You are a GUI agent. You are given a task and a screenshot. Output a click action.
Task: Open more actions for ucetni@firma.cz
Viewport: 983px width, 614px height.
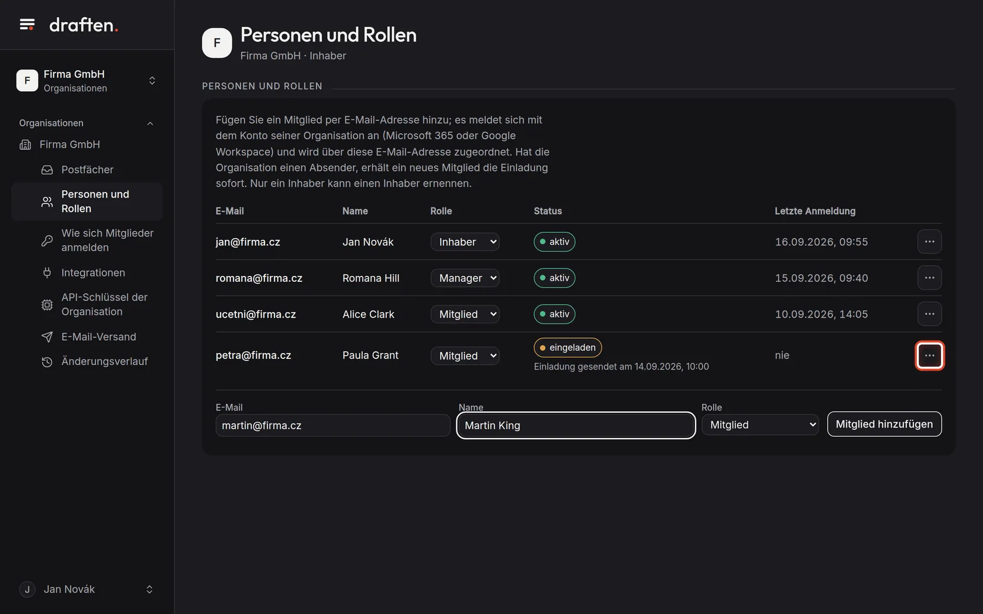930,314
